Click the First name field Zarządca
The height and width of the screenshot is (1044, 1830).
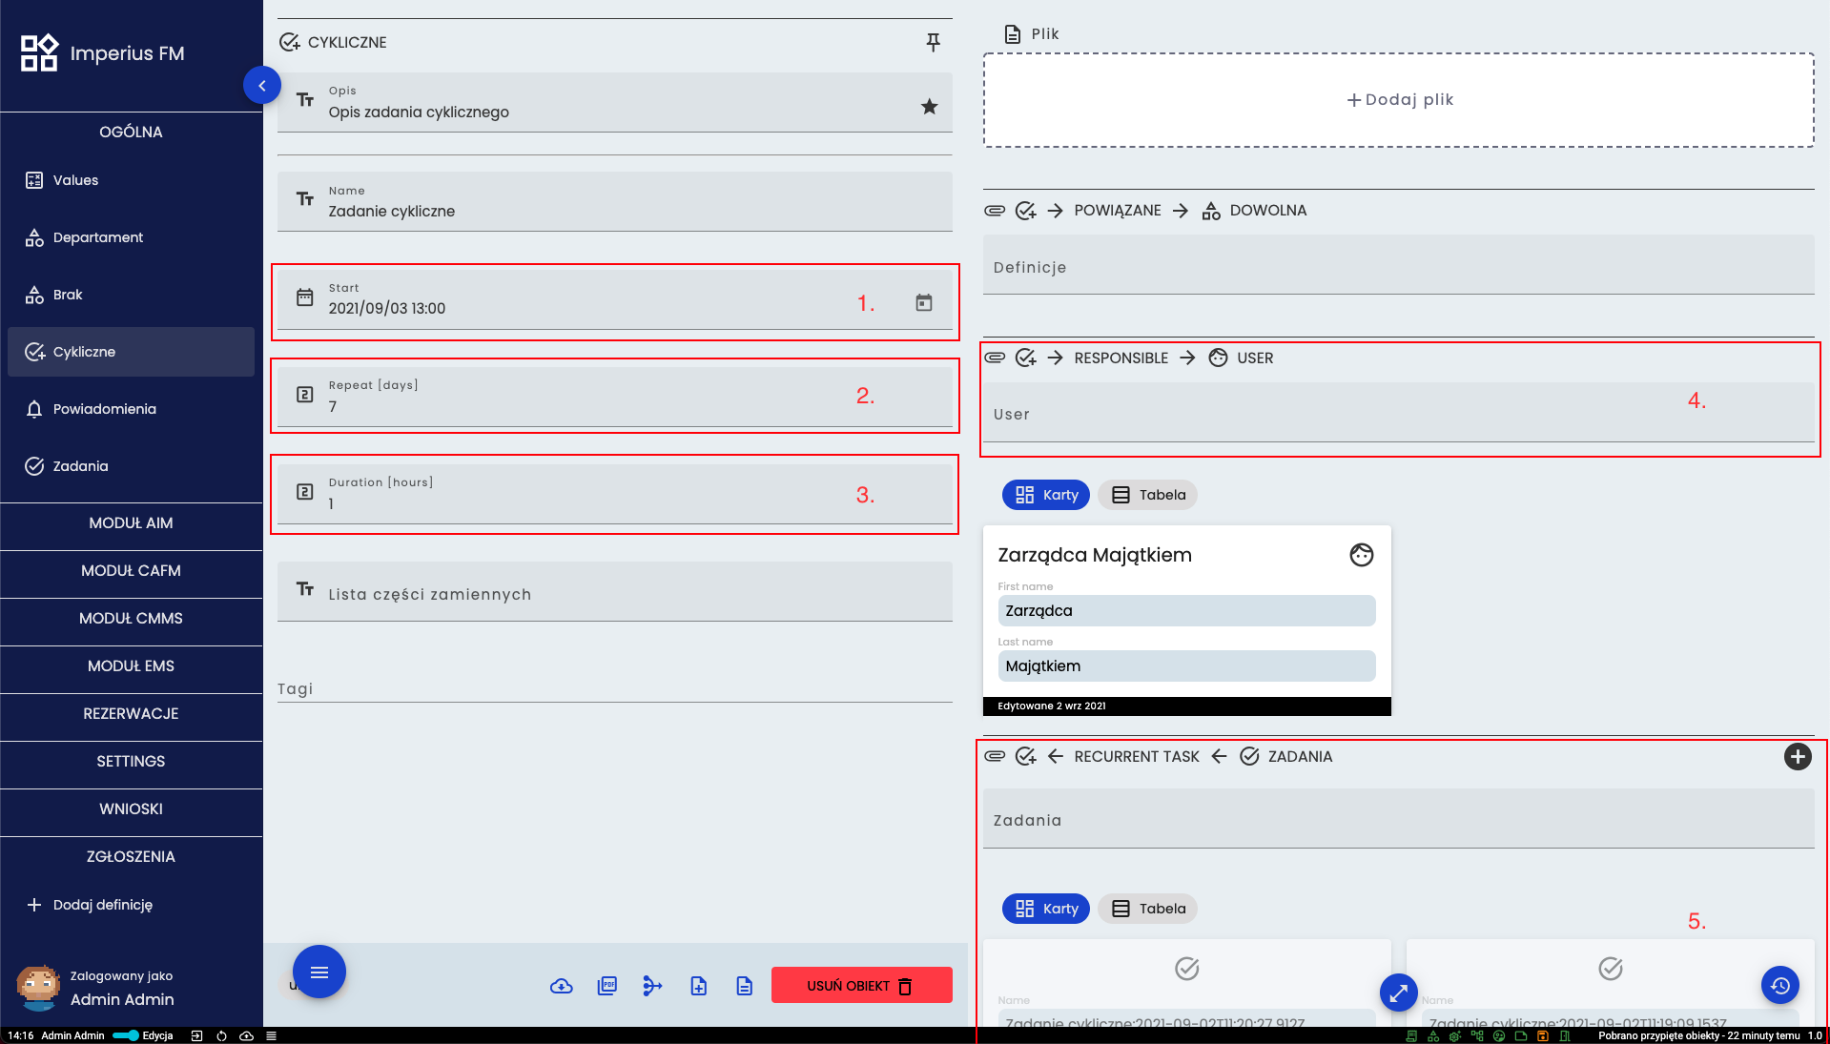pyautogui.click(x=1186, y=611)
